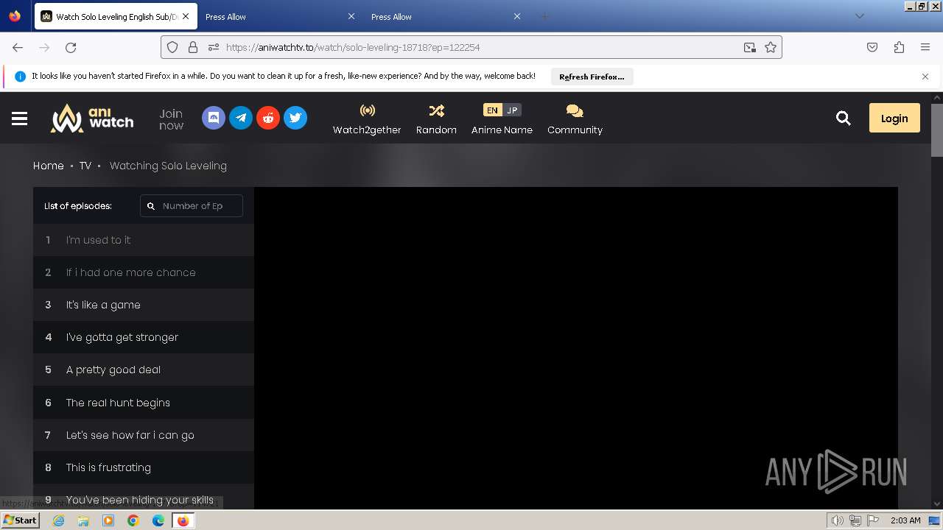The image size is (943, 530).
Task: Open the hamburger sidebar menu
Action: coord(20,118)
